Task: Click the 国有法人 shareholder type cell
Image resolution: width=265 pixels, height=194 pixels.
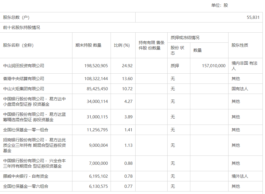Action: 239,89
